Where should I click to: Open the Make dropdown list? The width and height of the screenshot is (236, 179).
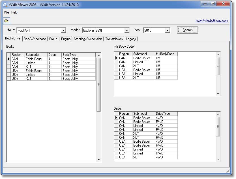pyautogui.click(x=63, y=30)
